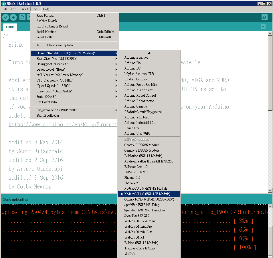Select Arduino Industrial 101 board

pyautogui.click(x=149, y=123)
